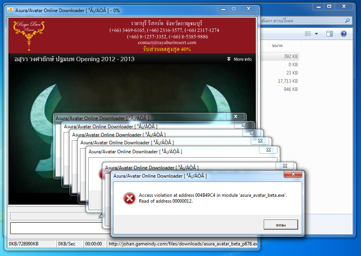Click the Raya Buri Resort logo

tap(29, 36)
